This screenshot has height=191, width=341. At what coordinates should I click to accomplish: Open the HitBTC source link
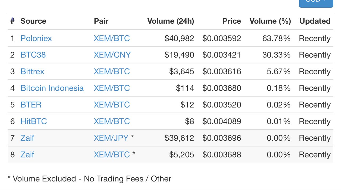[x=34, y=121]
